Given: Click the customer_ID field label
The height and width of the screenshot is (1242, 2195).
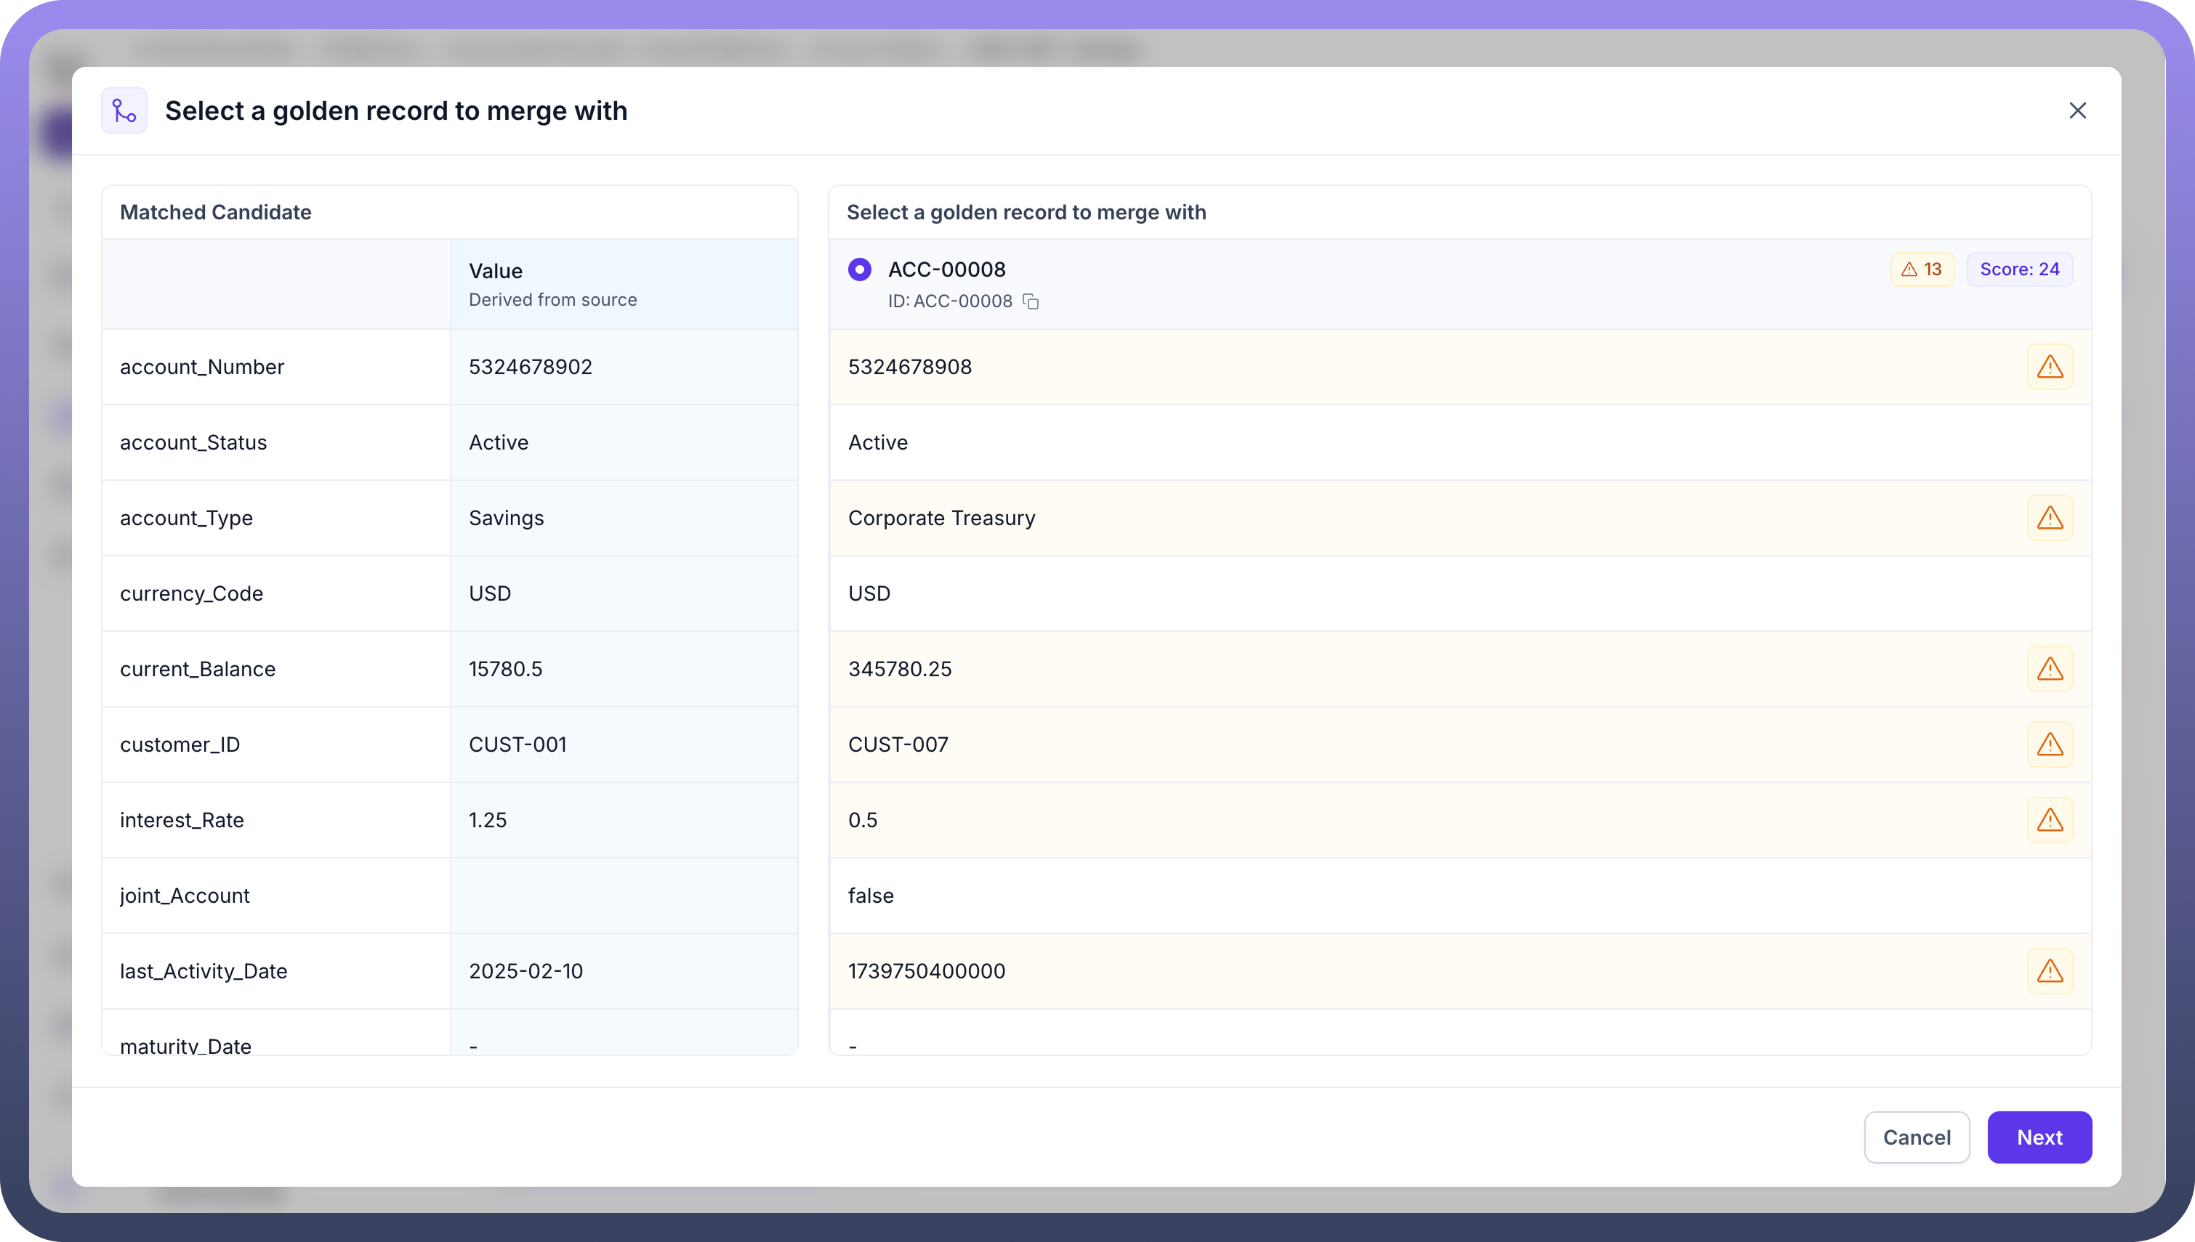Looking at the screenshot, I should tap(180, 744).
